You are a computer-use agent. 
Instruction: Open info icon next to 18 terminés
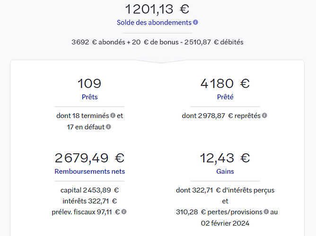coord(113,116)
